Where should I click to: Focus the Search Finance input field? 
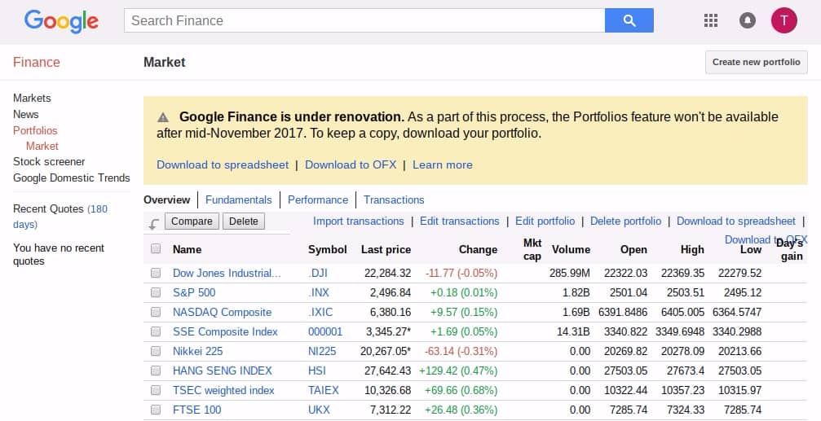pos(364,20)
